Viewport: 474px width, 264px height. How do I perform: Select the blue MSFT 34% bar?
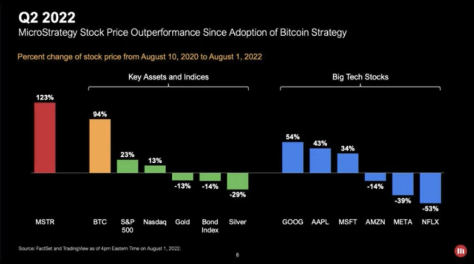[348, 163]
